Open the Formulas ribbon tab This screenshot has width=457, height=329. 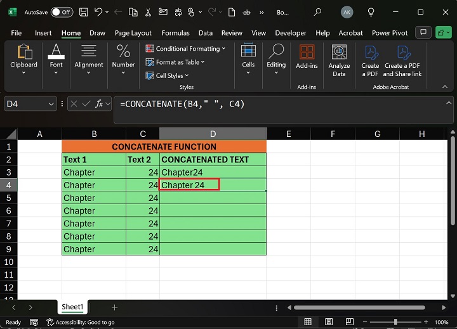click(175, 33)
